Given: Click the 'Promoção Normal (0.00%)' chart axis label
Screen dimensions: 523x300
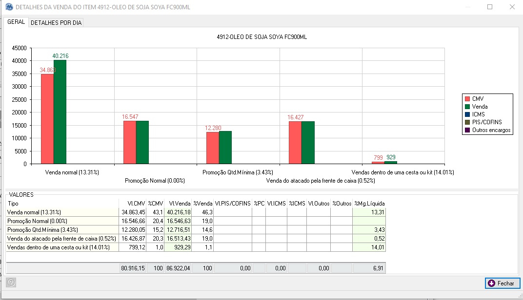Looking at the screenshot, I should (x=155, y=181).
